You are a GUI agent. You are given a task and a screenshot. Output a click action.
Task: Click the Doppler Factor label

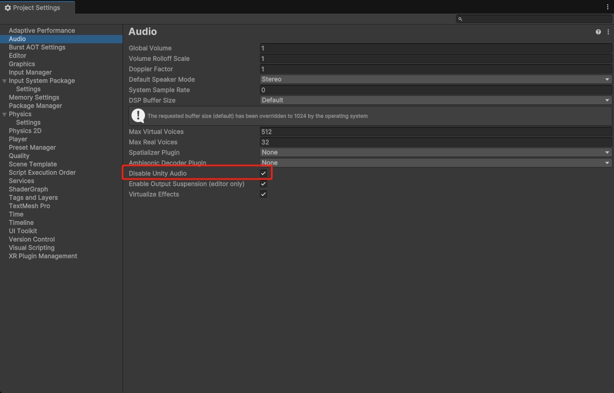click(151, 69)
